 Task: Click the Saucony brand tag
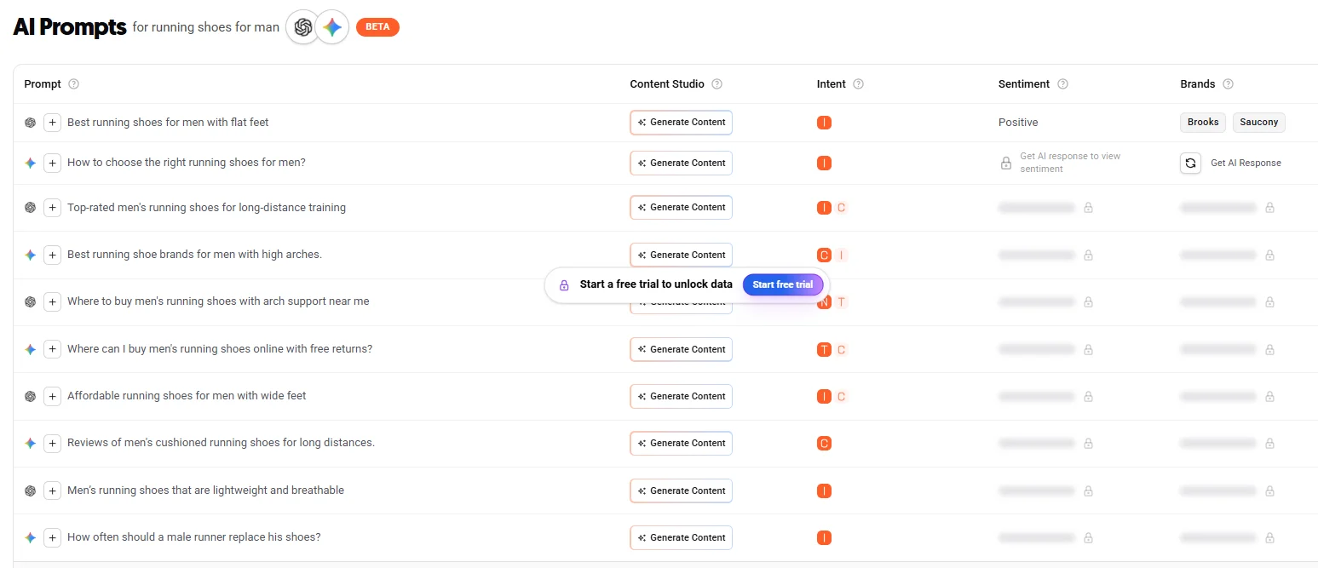[x=1259, y=123]
